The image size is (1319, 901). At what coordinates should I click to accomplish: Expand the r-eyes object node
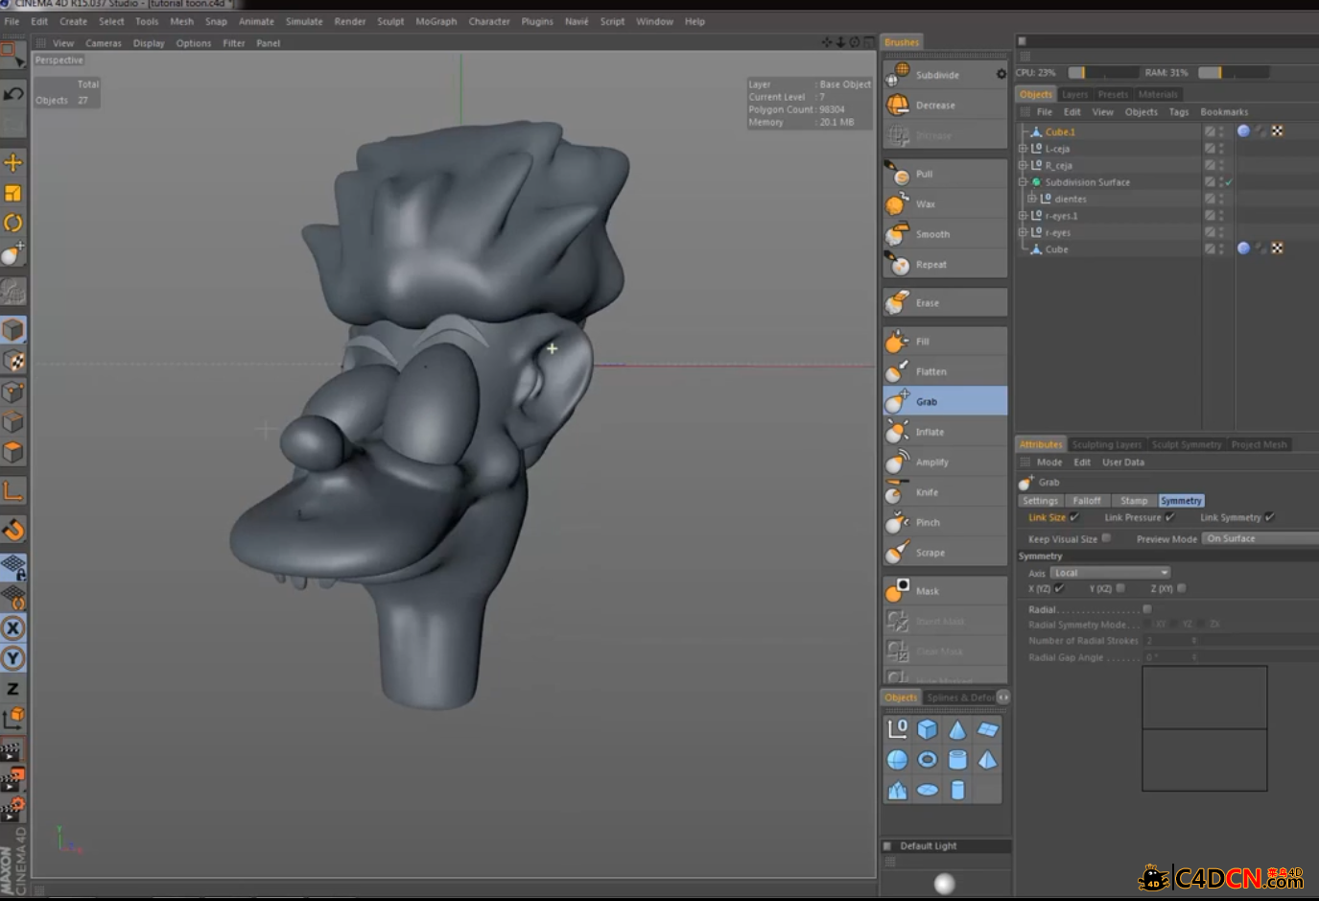1023,232
